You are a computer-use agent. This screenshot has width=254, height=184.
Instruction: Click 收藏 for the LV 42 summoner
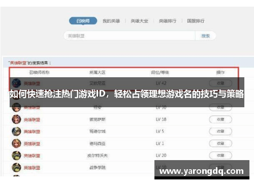click(220, 83)
